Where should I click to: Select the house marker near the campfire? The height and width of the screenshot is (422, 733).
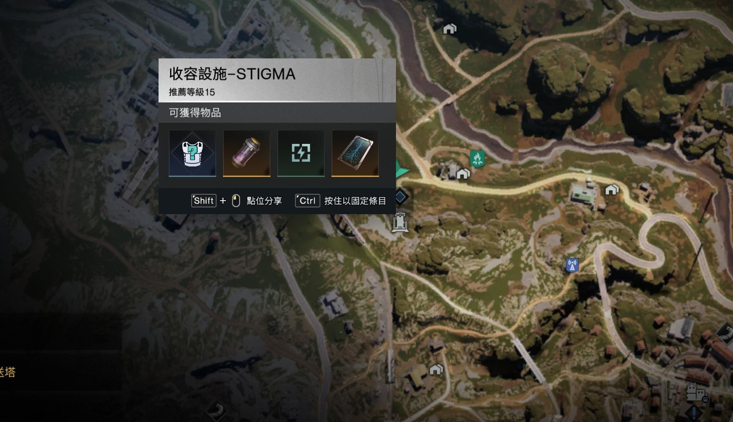(x=463, y=174)
